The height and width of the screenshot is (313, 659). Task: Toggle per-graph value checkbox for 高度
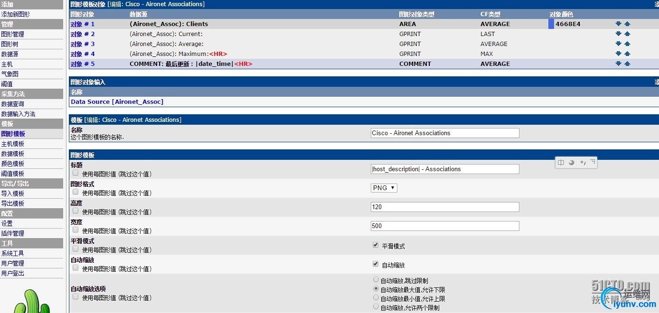[75, 211]
